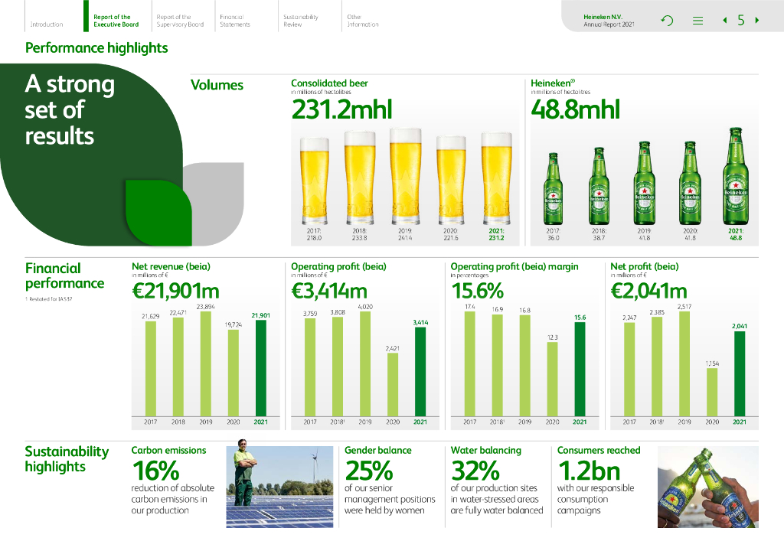Select the 2019 beer glass image
784x554 pixels.
point(406,176)
